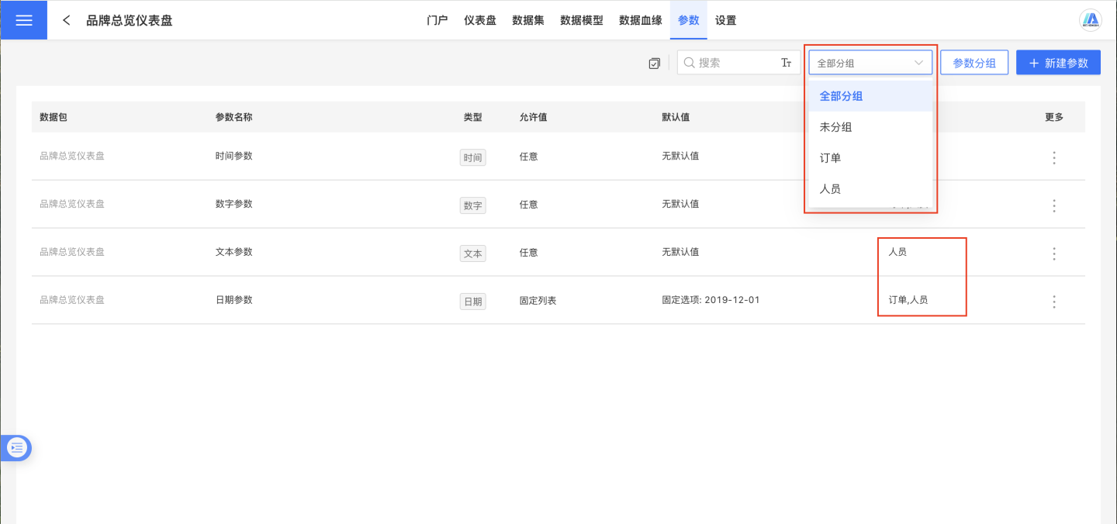The height and width of the screenshot is (524, 1117).
Task: Open more options for 数字参数 row
Action: pos(1053,205)
